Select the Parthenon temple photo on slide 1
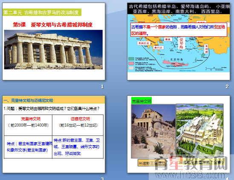 point(53,50)
